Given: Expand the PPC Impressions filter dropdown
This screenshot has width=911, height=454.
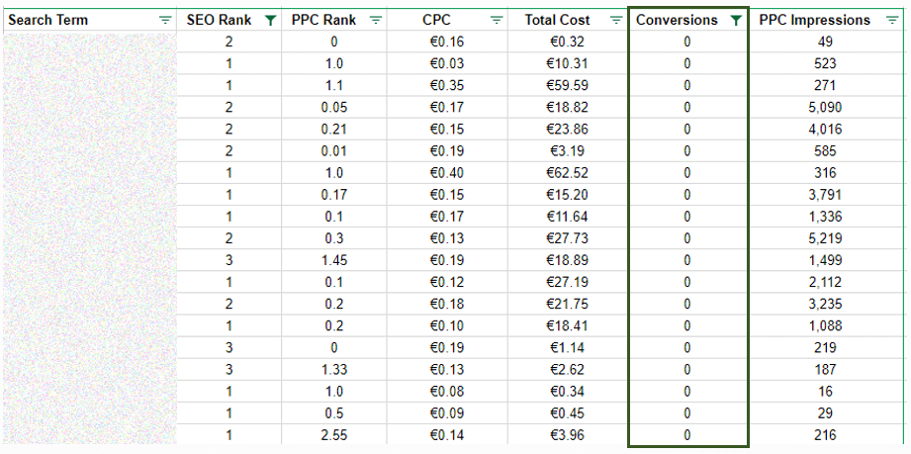Looking at the screenshot, I should (891, 20).
